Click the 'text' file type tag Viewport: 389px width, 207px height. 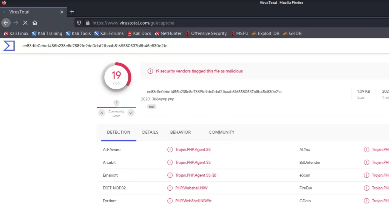tap(152, 107)
